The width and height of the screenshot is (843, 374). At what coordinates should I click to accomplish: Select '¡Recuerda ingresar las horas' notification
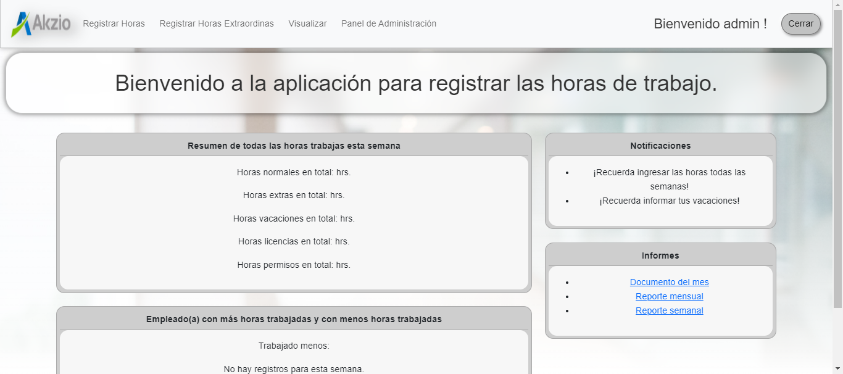(670, 179)
